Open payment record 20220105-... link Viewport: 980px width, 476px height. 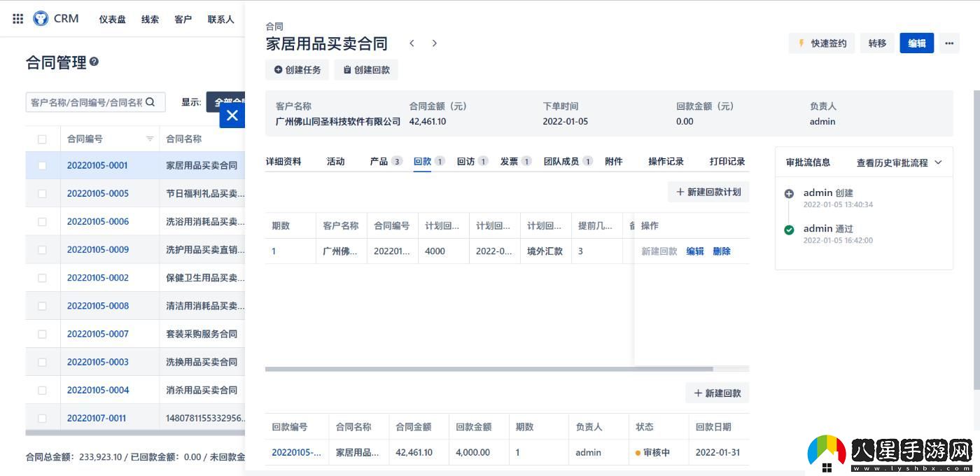point(295,452)
